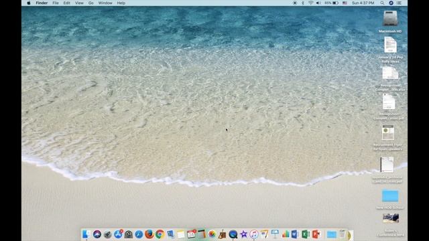The image size is (429, 241).
Task: Launch Firefox from the Dock
Action: coord(149,234)
